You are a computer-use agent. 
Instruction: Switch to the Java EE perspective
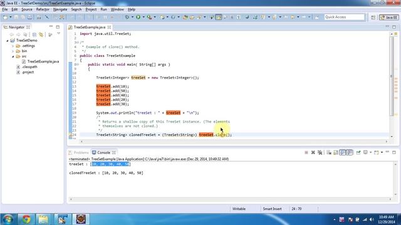(388, 17)
